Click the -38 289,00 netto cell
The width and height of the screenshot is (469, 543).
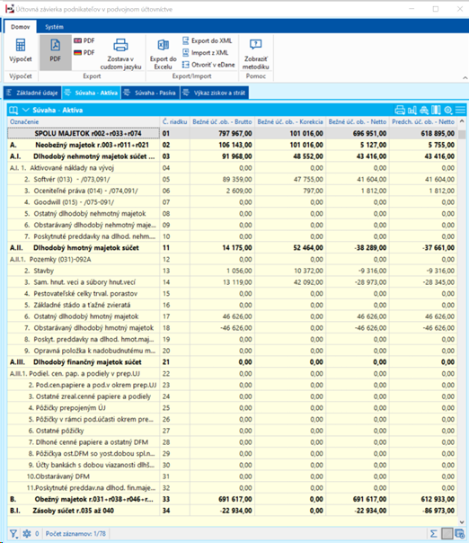358,247
